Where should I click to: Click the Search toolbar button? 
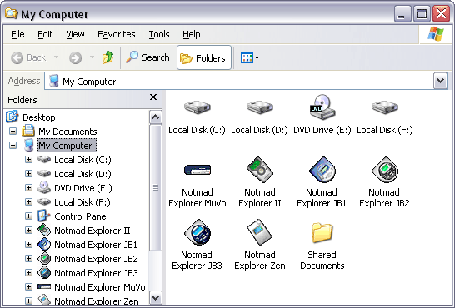tap(147, 57)
